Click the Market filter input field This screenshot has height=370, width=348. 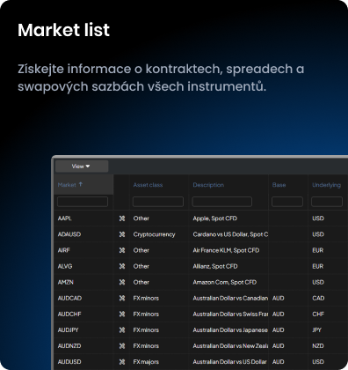point(83,202)
